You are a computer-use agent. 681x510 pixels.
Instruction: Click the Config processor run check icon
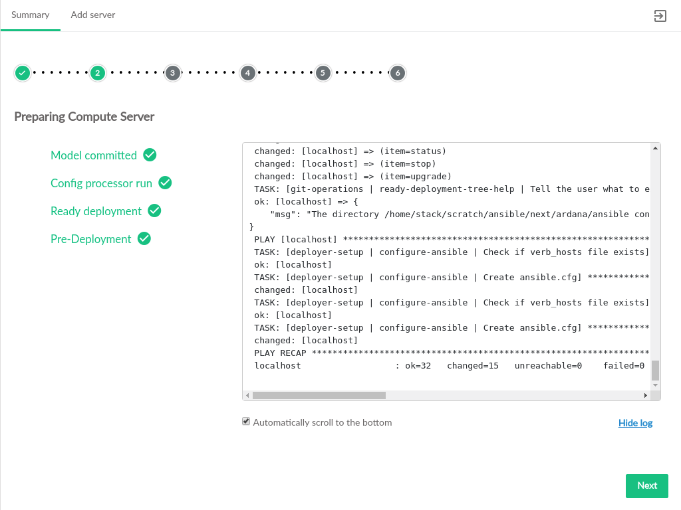165,183
